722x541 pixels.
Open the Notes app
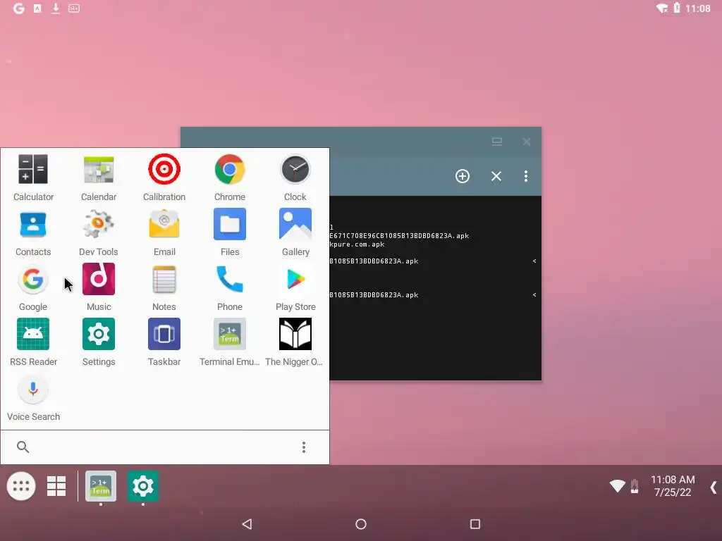coord(164,287)
